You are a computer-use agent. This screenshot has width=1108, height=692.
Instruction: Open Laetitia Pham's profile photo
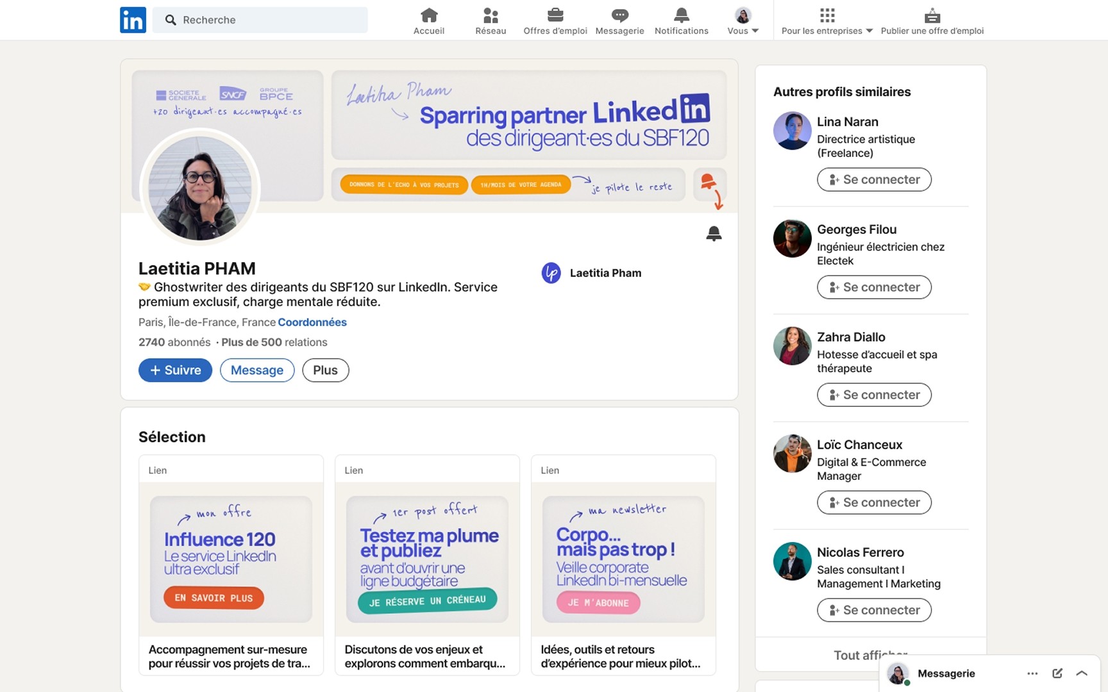pyautogui.click(x=200, y=188)
